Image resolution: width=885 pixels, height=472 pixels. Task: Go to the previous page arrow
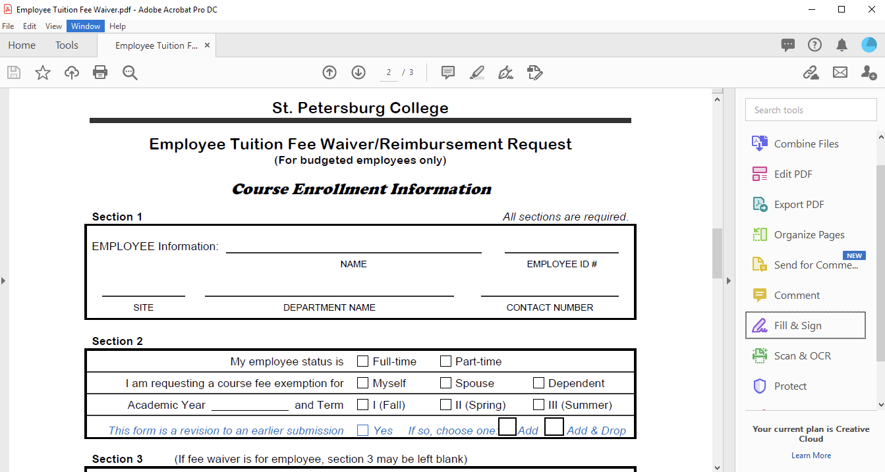[x=329, y=72]
